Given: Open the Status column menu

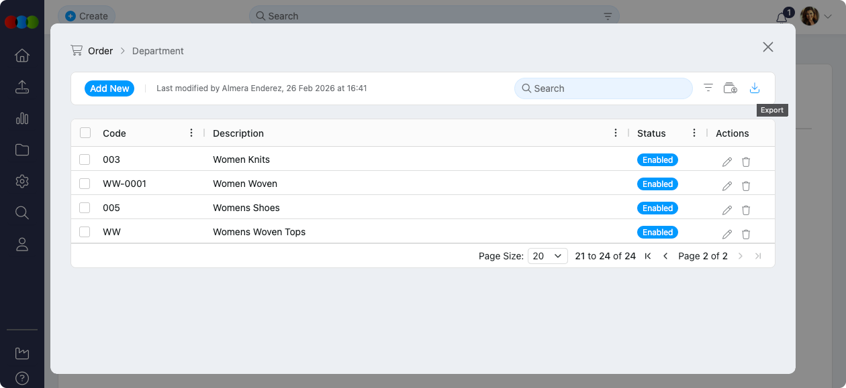Looking at the screenshot, I should tap(694, 133).
